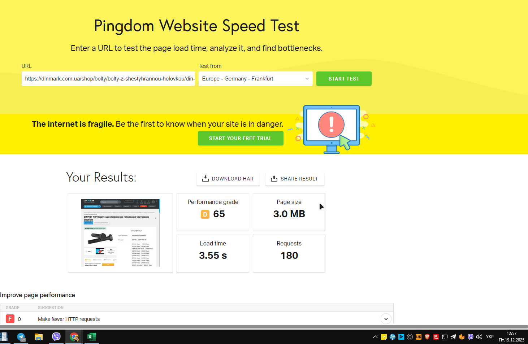Viewport: 528px width, 344px height.
Task: Click the leftmost partially visible taskbar app
Action: pos(4,337)
